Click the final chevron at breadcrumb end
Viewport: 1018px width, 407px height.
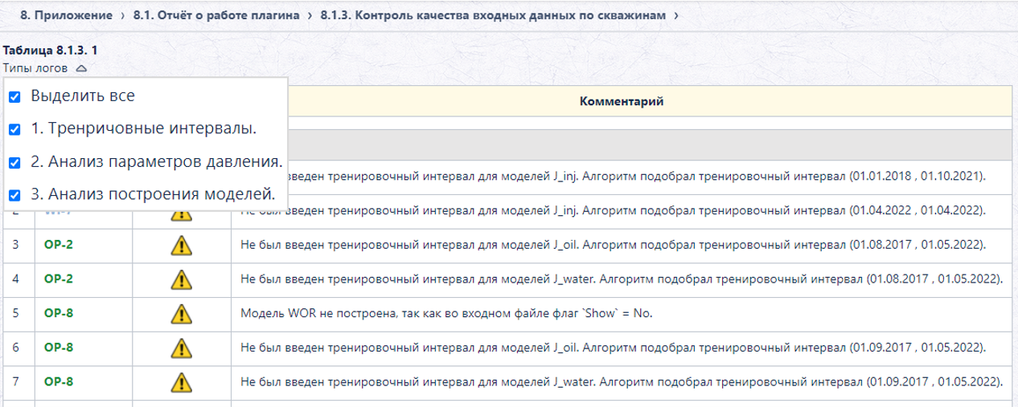(677, 15)
